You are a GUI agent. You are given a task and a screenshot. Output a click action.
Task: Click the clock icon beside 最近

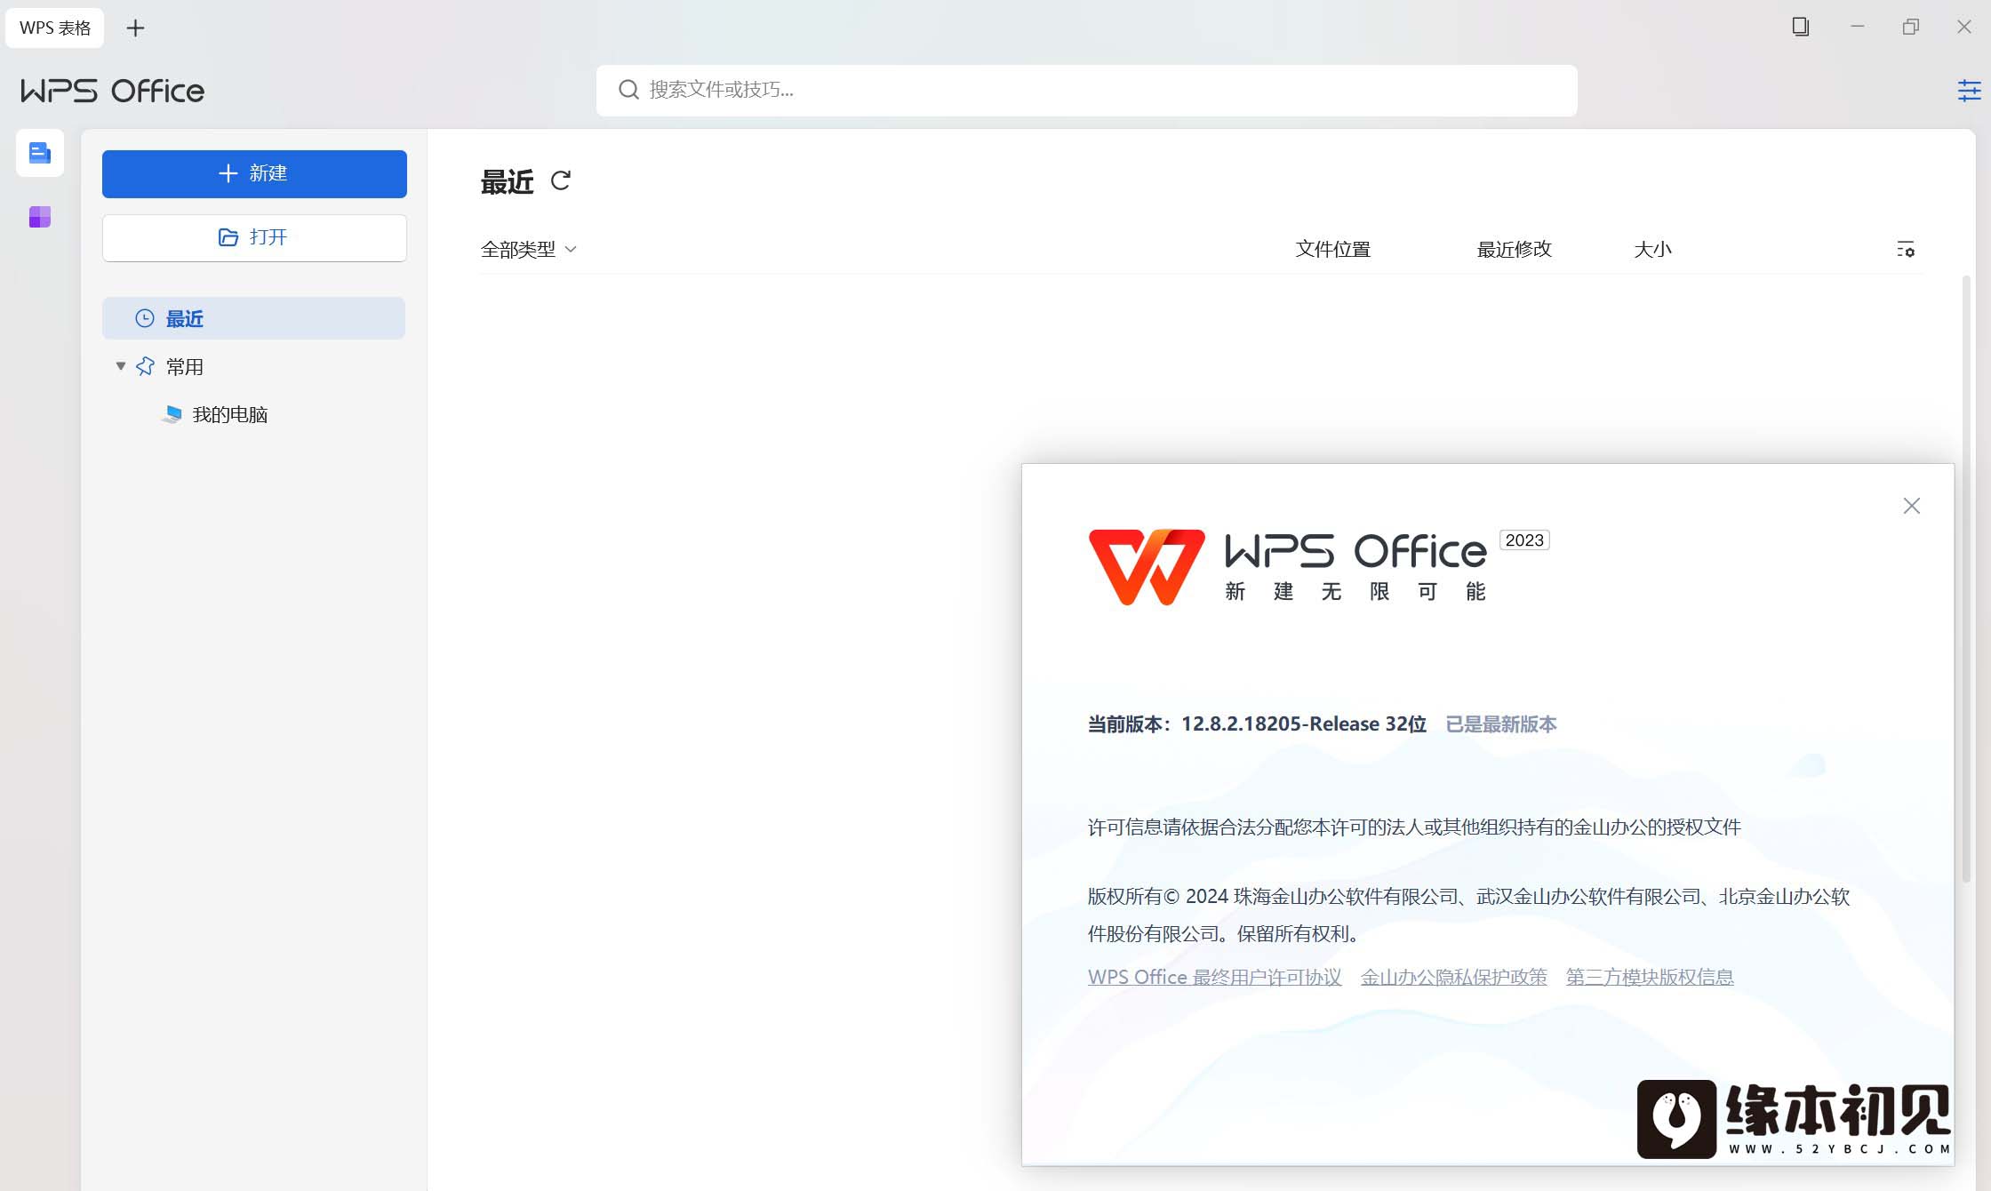[x=145, y=318]
